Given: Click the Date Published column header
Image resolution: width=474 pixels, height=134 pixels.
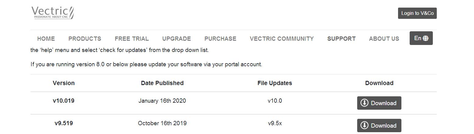Looking at the screenshot, I should (162, 83).
